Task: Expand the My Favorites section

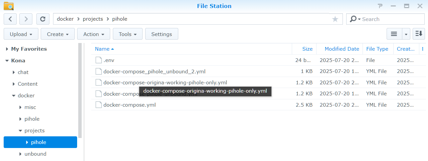Action: pos(7,49)
